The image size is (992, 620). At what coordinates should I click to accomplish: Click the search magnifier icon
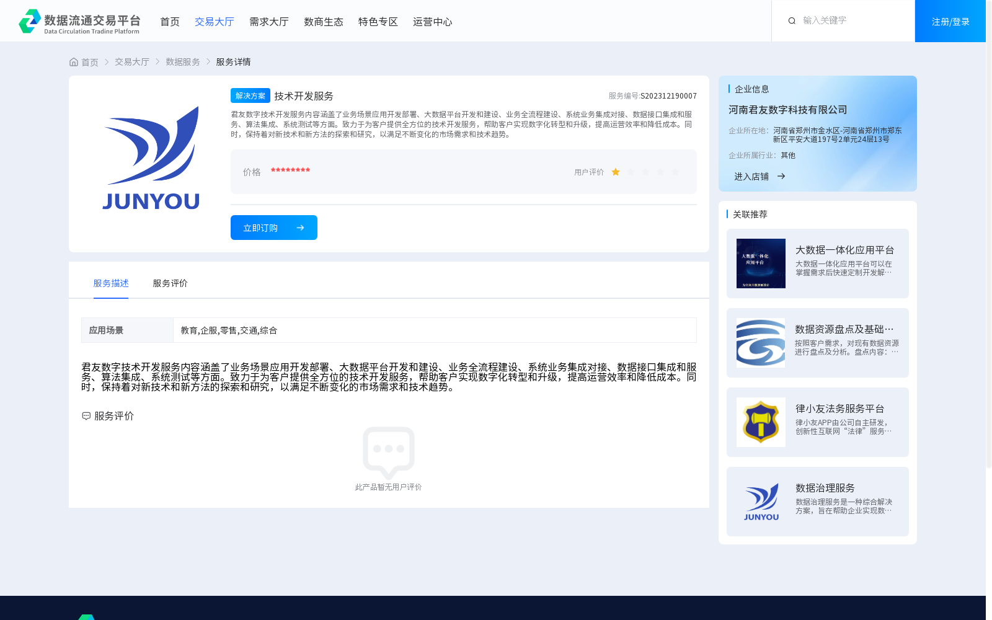pos(792,20)
